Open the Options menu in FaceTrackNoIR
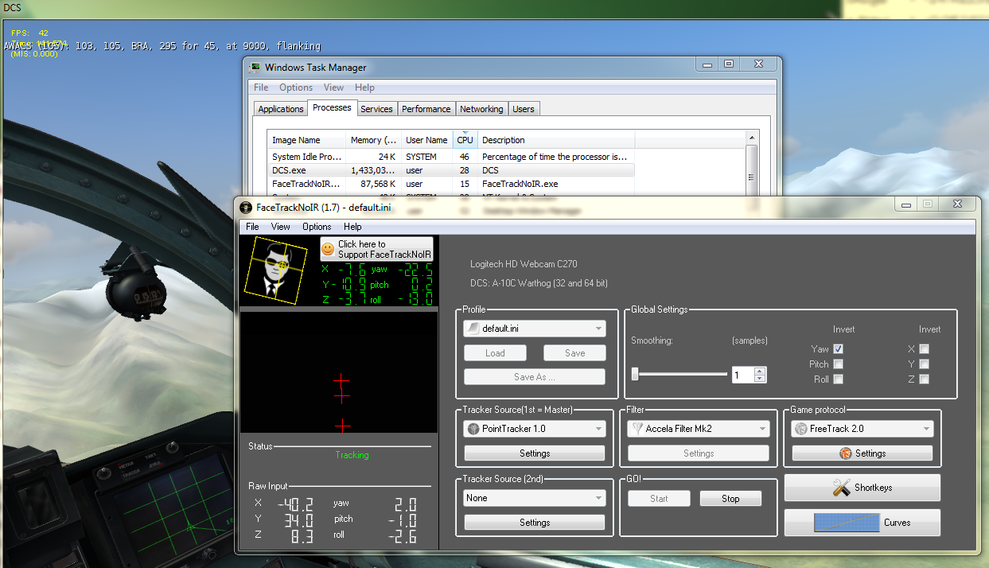The image size is (989, 568). tap(317, 227)
